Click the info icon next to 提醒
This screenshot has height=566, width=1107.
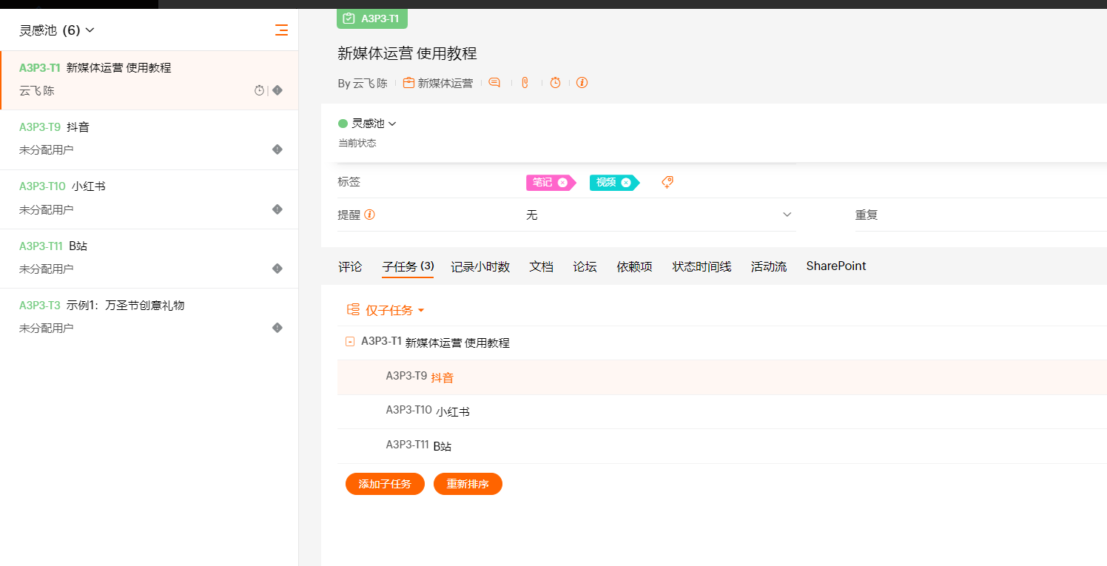(x=369, y=215)
